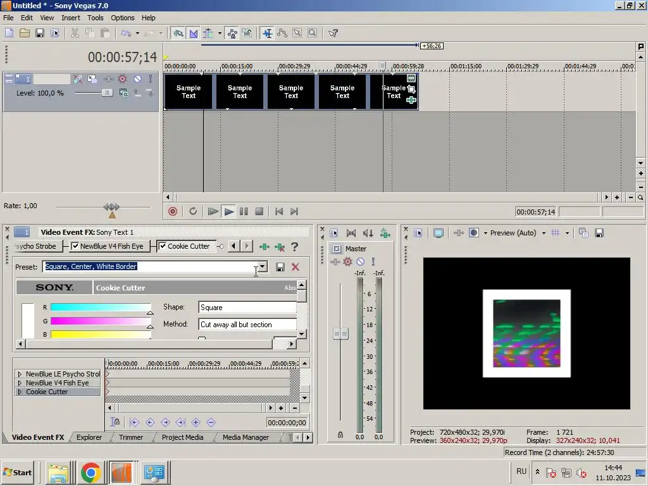
Task: Switch to the Project Media tab
Action: tap(182, 437)
